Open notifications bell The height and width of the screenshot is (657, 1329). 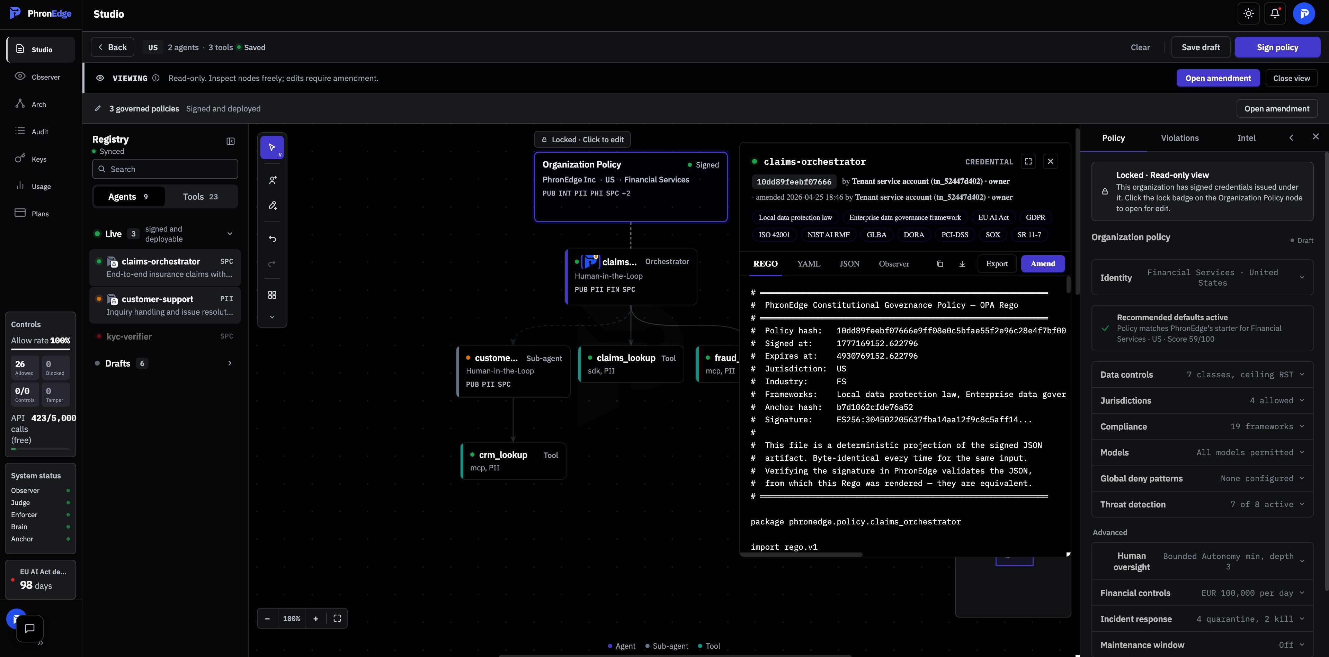(x=1275, y=13)
